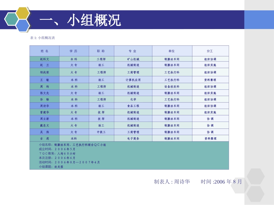Screen dimensions: 274x205
Task: Select the name cell 曾建华
Action: (x=44, y=112)
